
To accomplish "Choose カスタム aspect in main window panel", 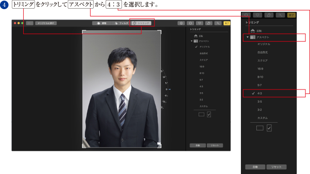I will (204, 106).
